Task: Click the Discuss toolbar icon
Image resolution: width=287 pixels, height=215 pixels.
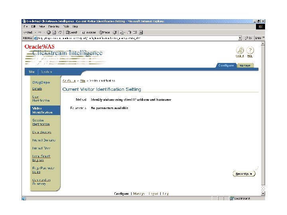Action: [141, 33]
